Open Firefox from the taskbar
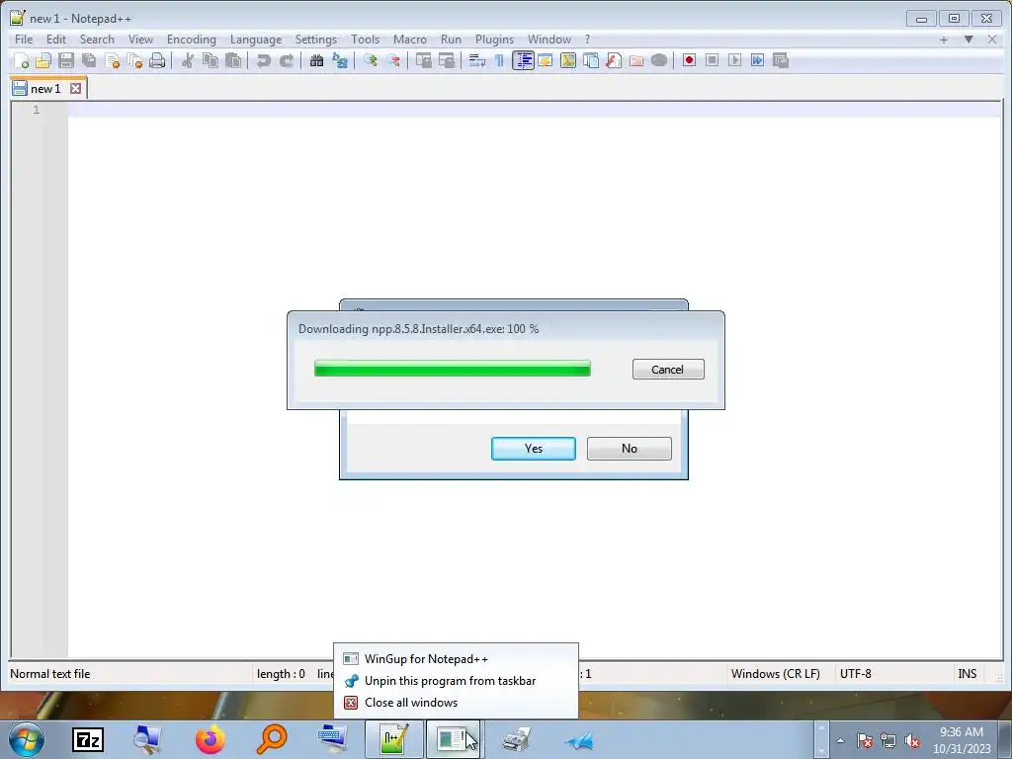 pos(210,739)
